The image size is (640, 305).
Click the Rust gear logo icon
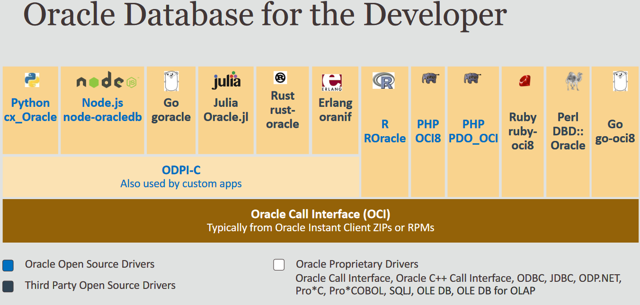point(280,78)
